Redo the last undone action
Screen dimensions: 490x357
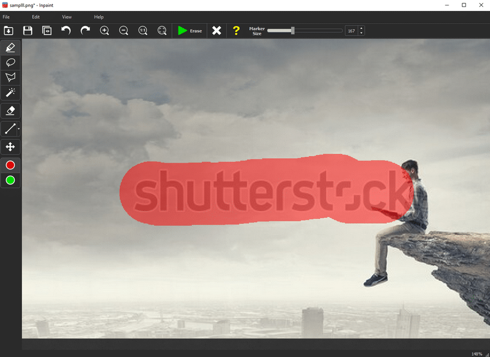tap(85, 30)
